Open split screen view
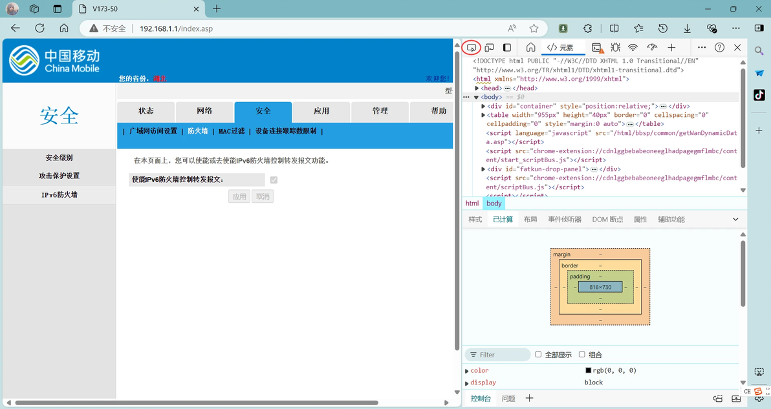This screenshot has height=409, width=771. point(614,28)
